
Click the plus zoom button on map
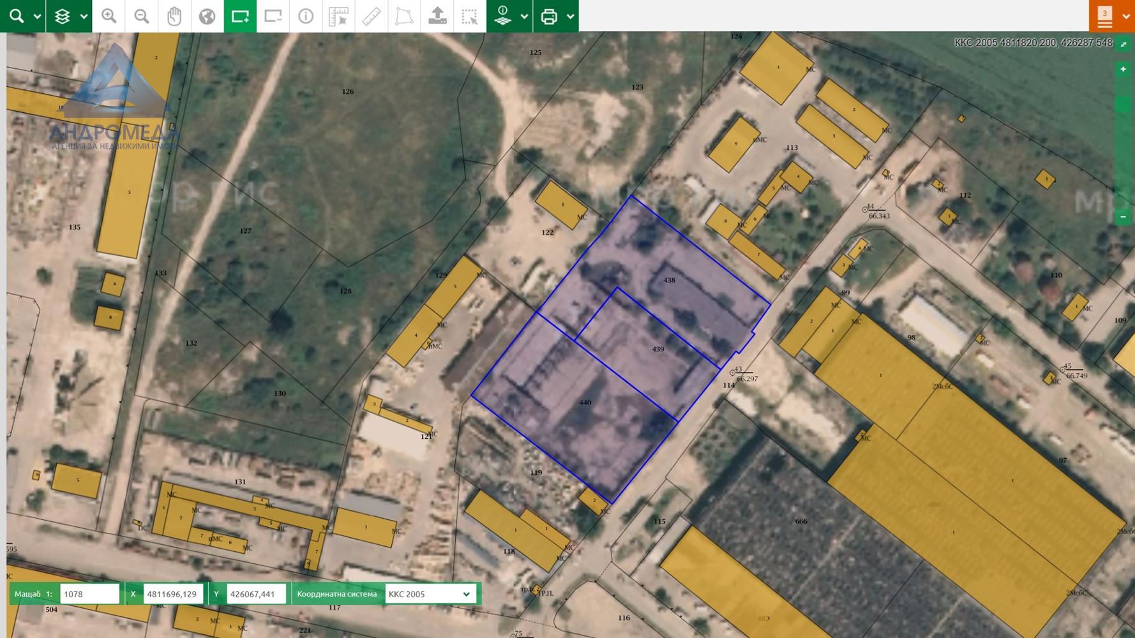coord(1123,69)
